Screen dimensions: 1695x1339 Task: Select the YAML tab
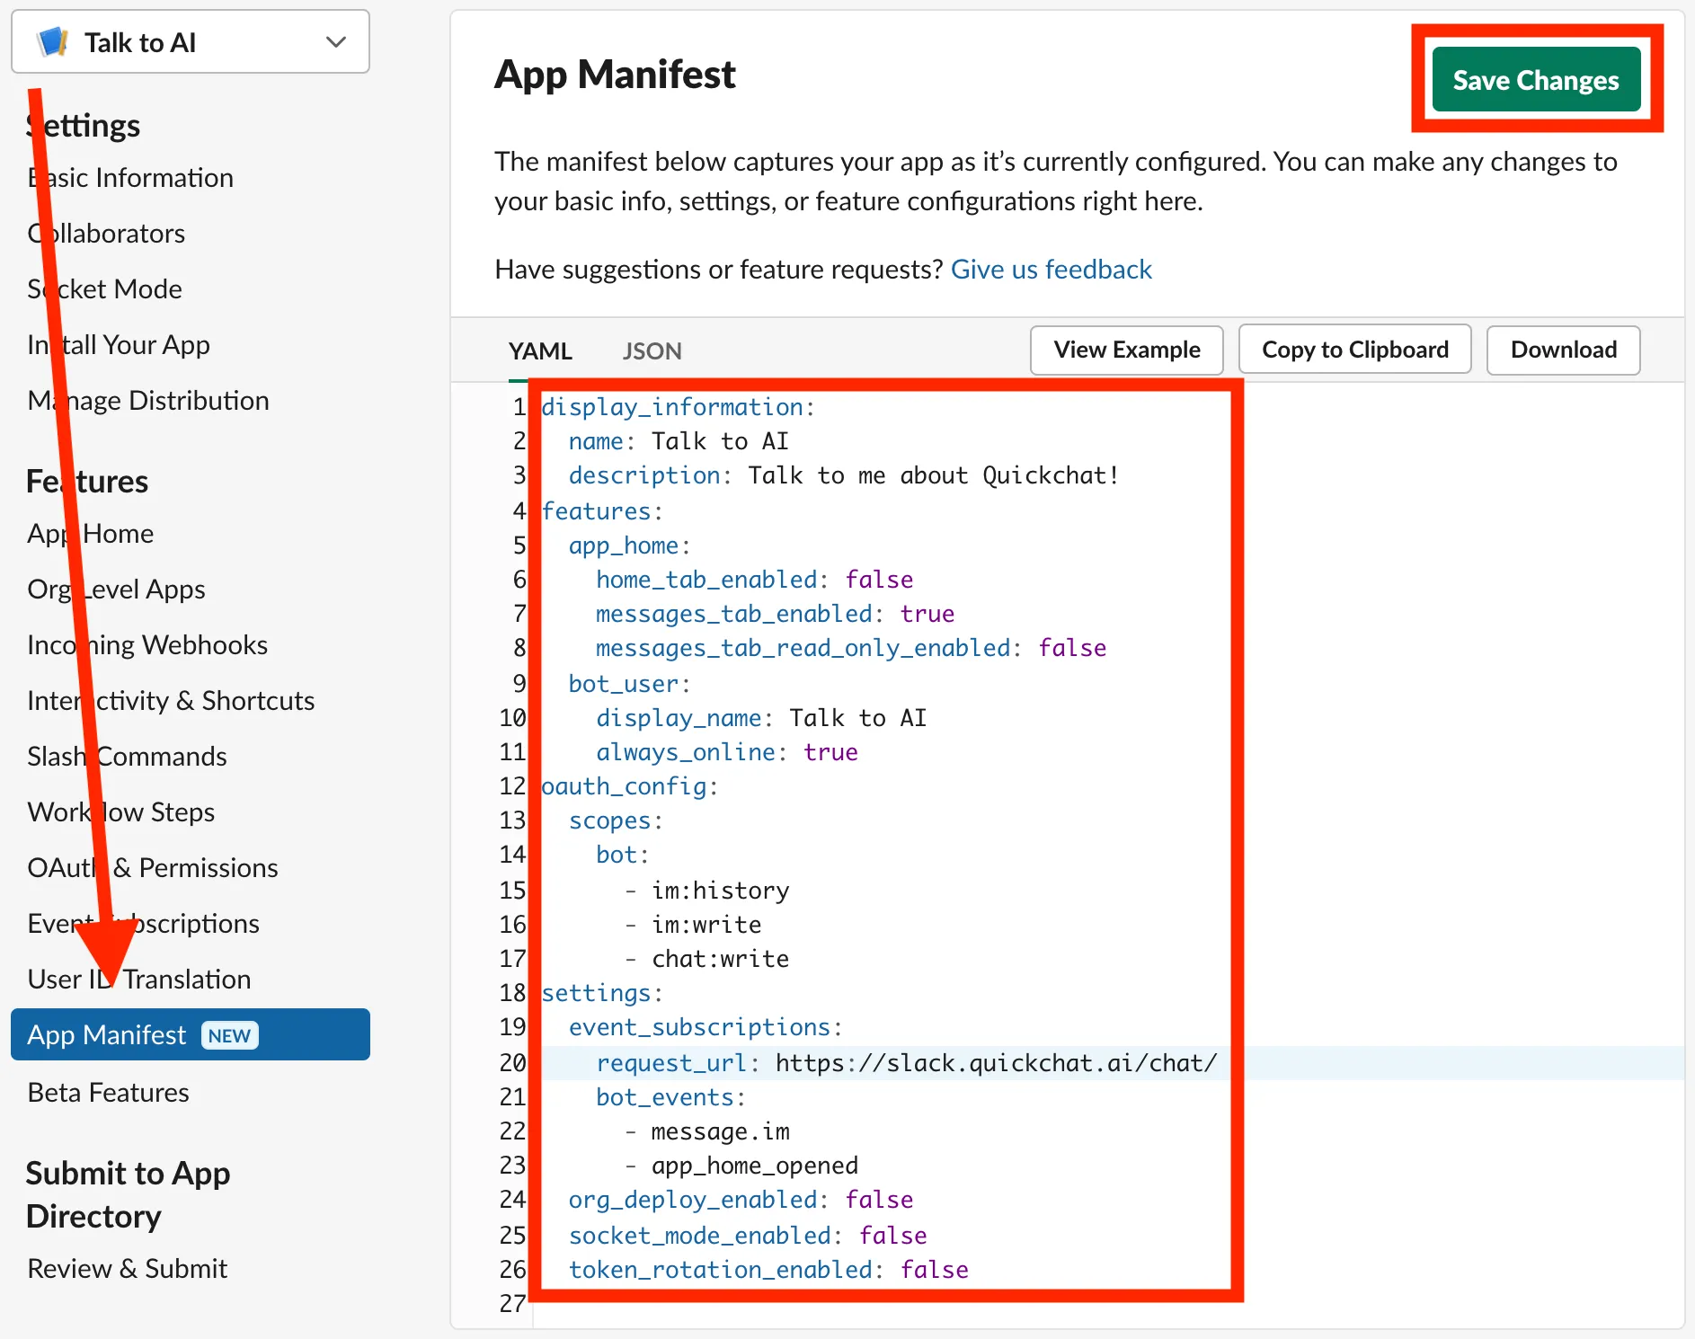[540, 350]
